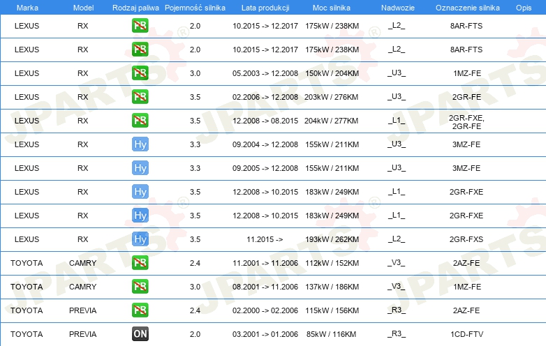Screen dimensions: 546x346
Task: Click the petrol icon in the 204kW / 277KM row
Action: tap(140, 120)
